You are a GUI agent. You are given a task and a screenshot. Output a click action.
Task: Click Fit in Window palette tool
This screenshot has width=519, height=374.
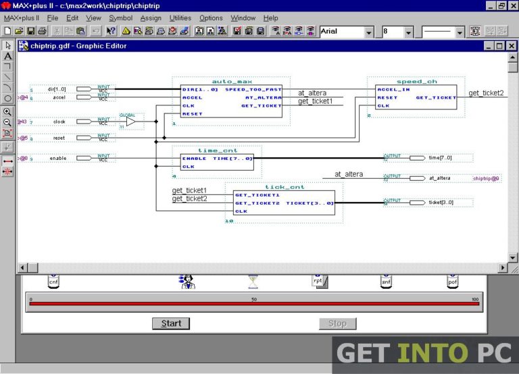7,134
